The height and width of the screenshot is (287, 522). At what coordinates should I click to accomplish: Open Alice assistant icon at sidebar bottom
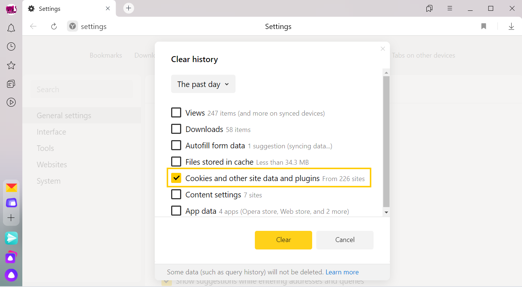pyautogui.click(x=11, y=275)
